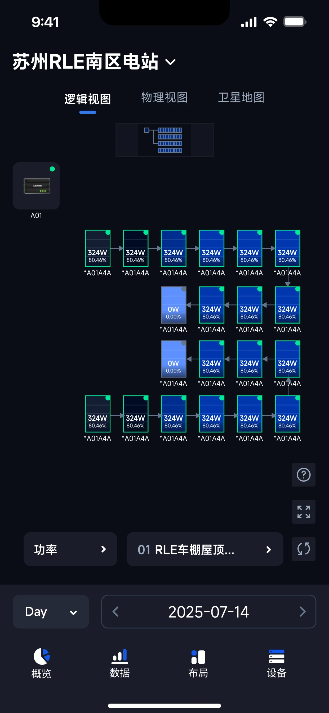The image size is (329, 713).
Task: Select first panel in bottom row
Action: coord(98,414)
